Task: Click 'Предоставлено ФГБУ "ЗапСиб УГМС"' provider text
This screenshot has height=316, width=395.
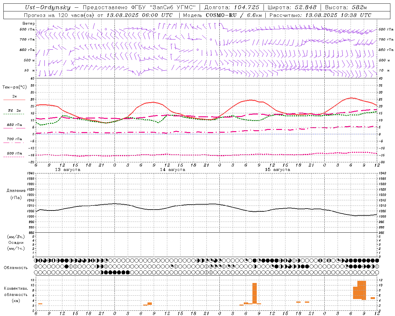Action: (x=139, y=8)
